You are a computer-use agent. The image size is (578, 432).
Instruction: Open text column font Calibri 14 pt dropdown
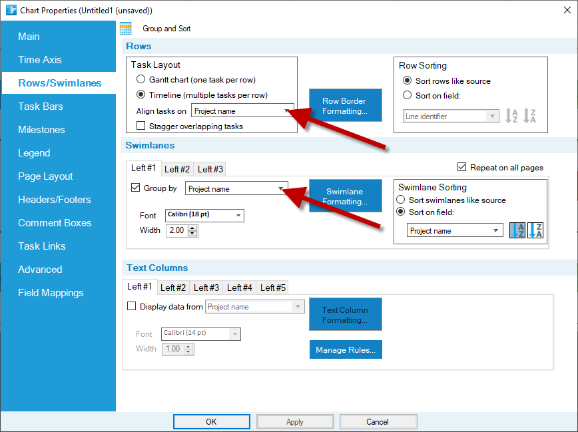201,333
